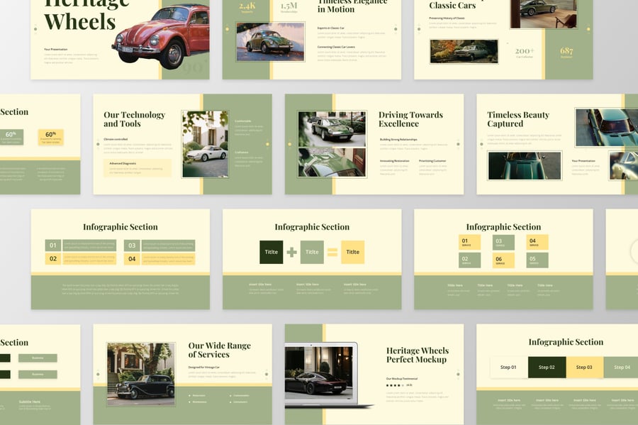Select the Step 02 dark block

tap(547, 367)
